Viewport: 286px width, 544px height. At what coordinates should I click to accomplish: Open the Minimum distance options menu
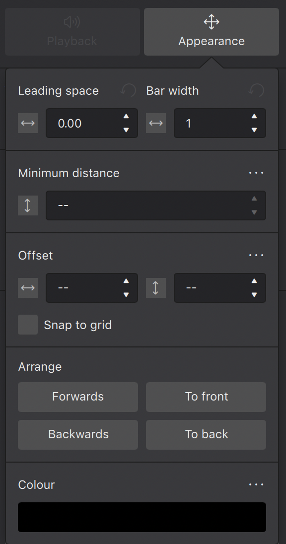(256, 173)
